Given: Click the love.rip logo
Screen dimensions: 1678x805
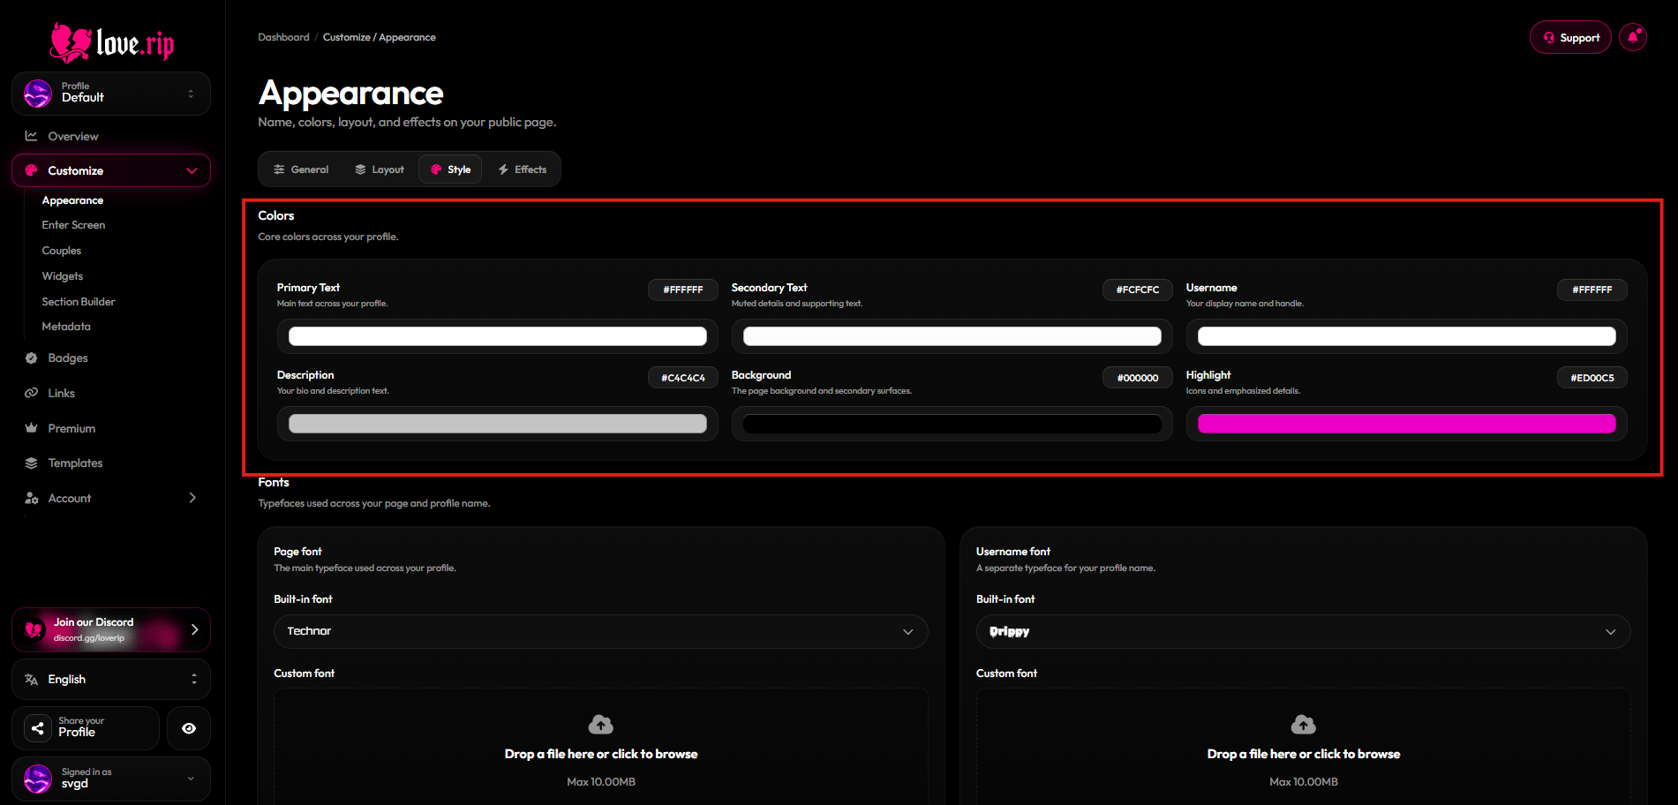Looking at the screenshot, I should tap(112, 42).
